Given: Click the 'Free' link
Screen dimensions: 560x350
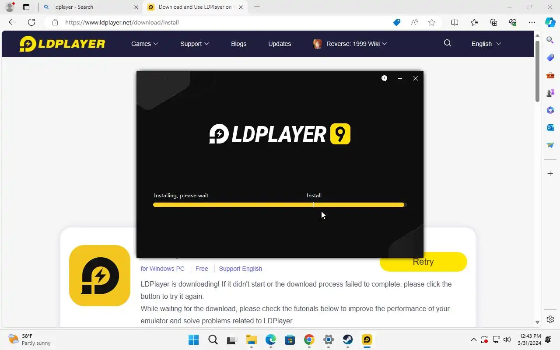Looking at the screenshot, I should click(202, 269).
